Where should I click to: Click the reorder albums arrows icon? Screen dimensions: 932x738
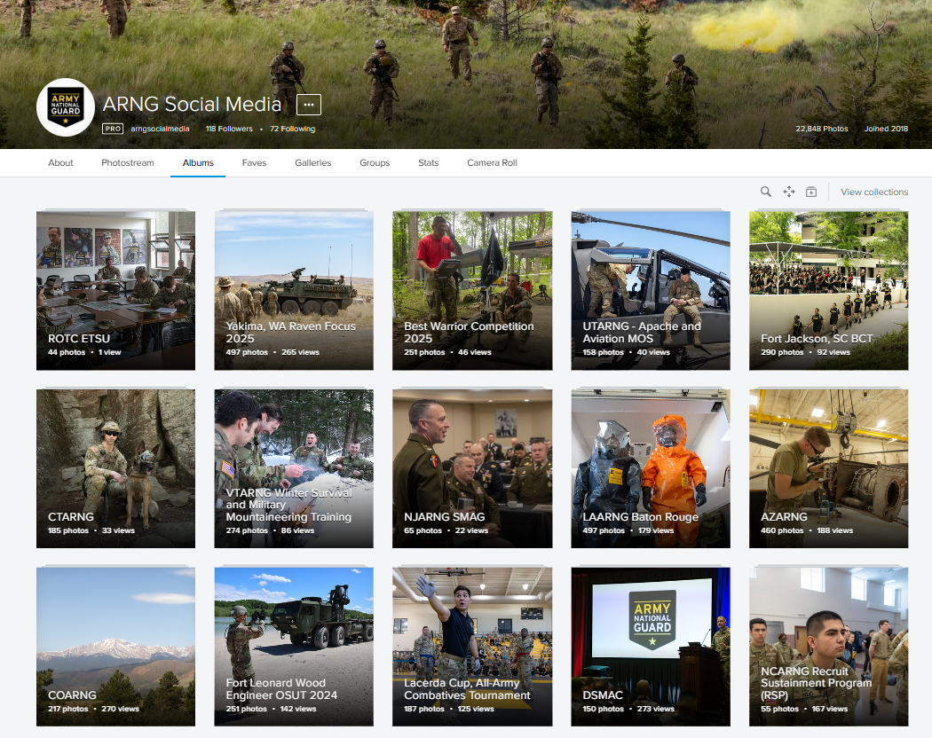788,192
